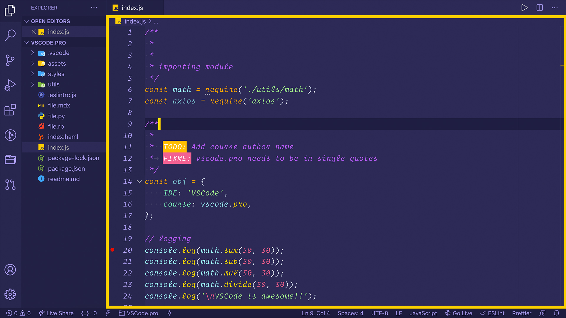The width and height of the screenshot is (566, 318).
Task: Open the Extensions view
Action: [10, 110]
